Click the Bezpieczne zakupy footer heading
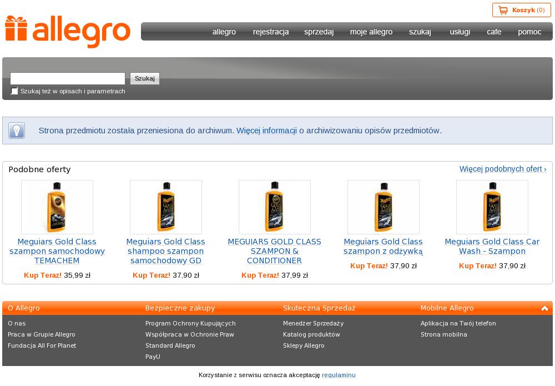 (180, 308)
